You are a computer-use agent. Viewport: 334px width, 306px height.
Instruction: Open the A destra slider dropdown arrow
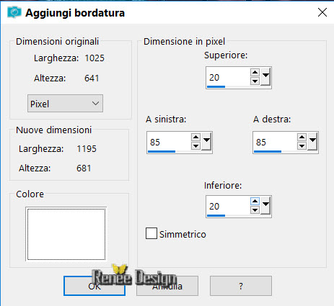click(x=312, y=141)
